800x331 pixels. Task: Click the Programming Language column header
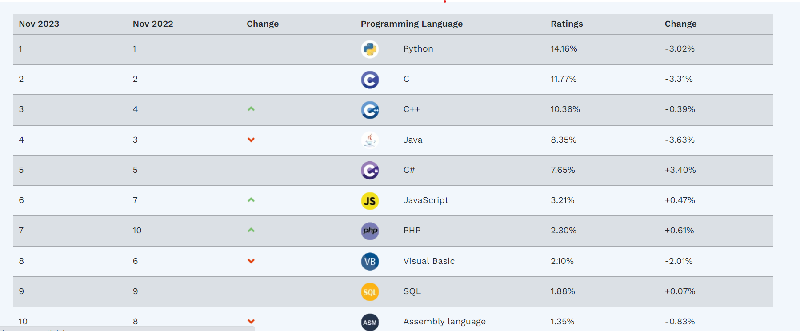(412, 24)
